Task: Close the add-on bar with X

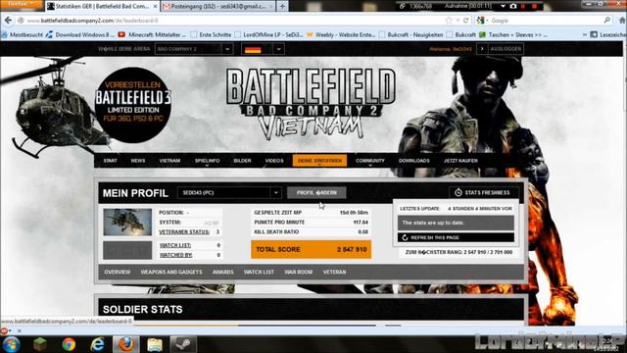Action: tap(20, 330)
